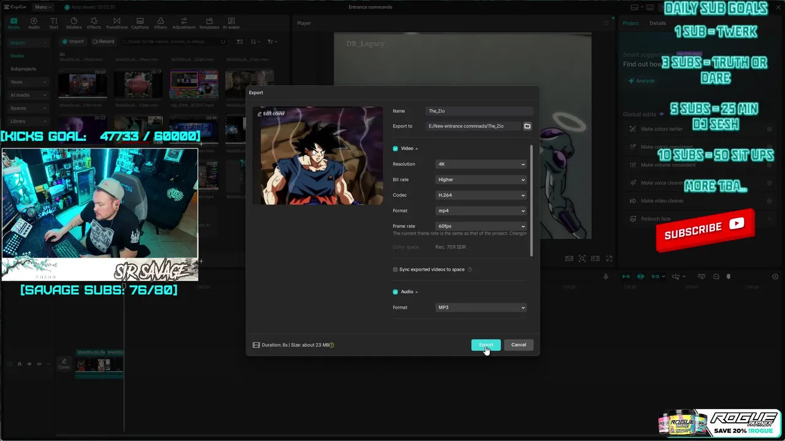Click the Export button
785x441 pixels.
pyautogui.click(x=486, y=345)
